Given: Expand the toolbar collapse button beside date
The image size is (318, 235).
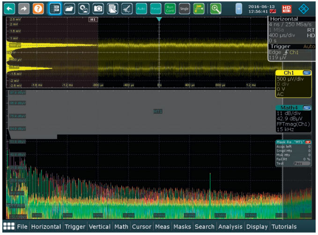Looking at the screenshot, I should point(239,8).
